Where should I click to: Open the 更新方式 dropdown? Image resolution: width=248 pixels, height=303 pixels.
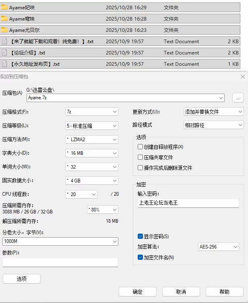(213, 112)
